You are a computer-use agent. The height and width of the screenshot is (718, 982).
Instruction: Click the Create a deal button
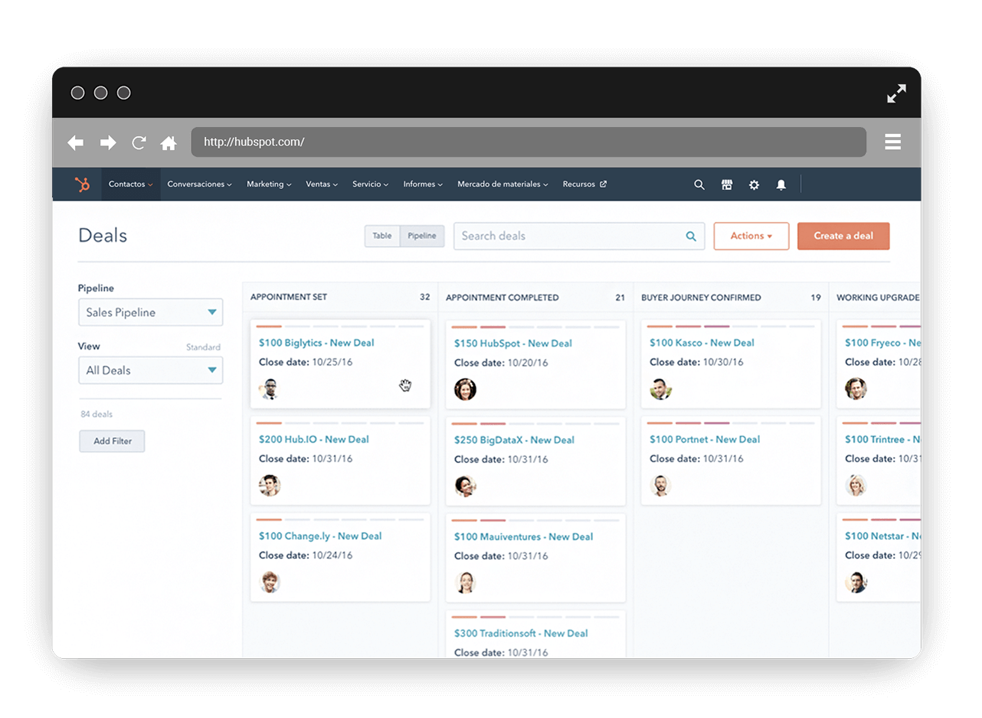[x=843, y=236]
